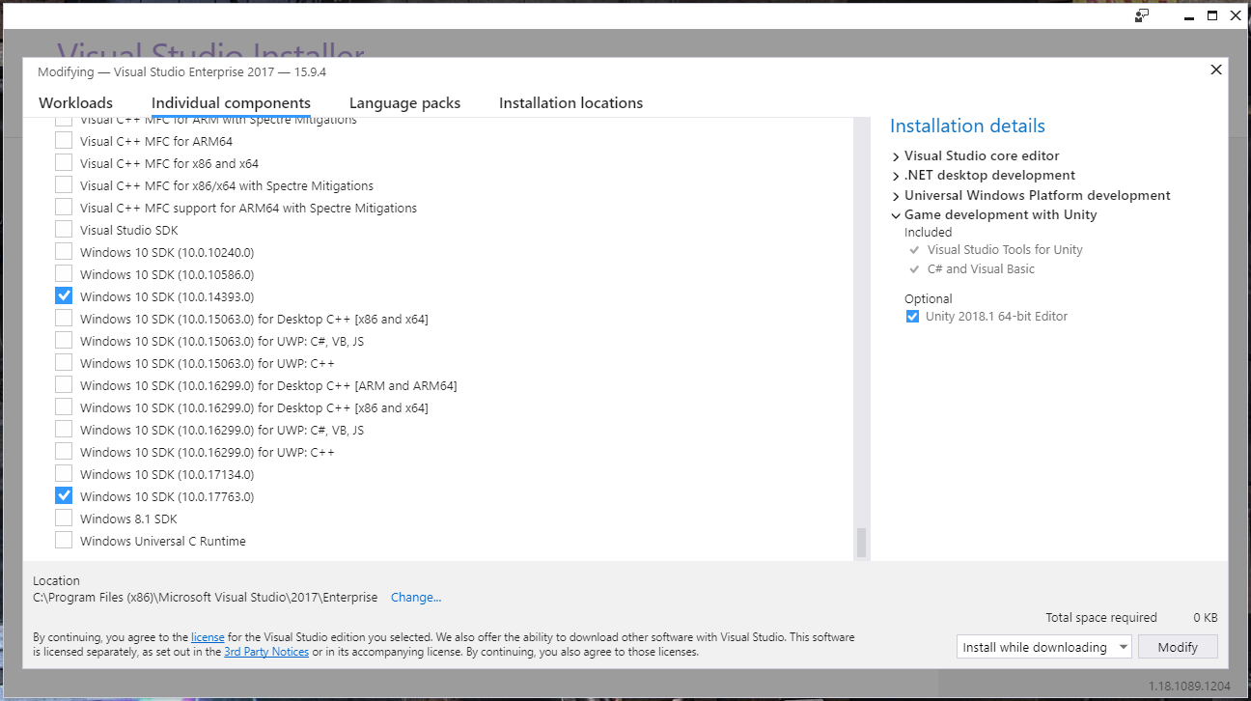
Task: Expand Visual Studio core editor details
Action: pos(896,155)
